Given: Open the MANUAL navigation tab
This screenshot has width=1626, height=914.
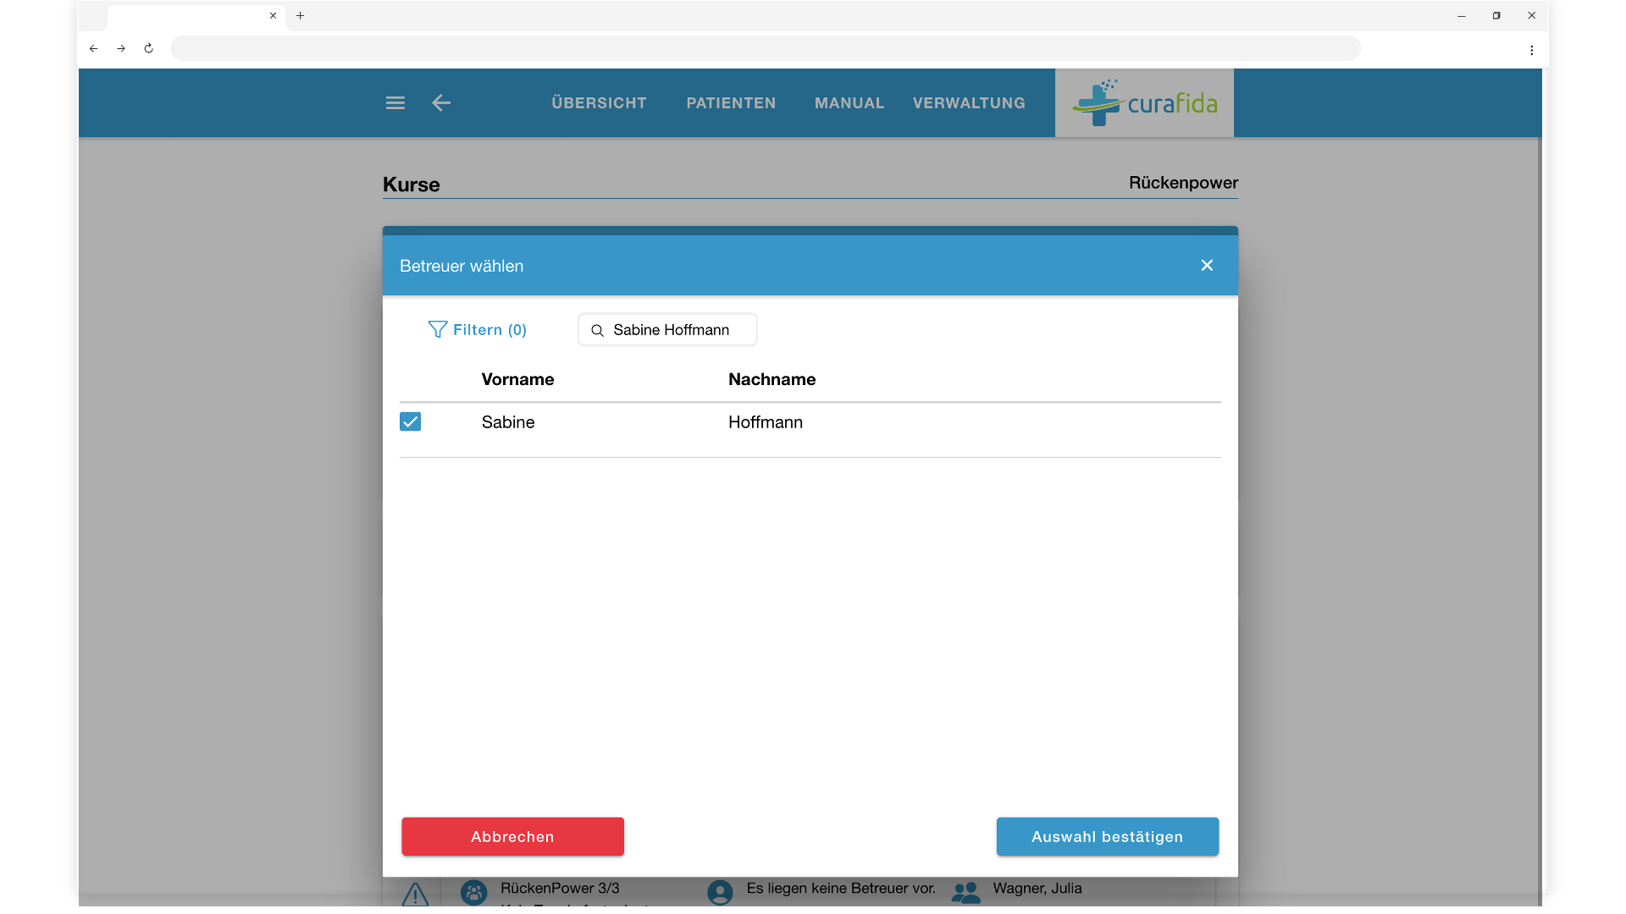Looking at the screenshot, I should click(x=849, y=103).
